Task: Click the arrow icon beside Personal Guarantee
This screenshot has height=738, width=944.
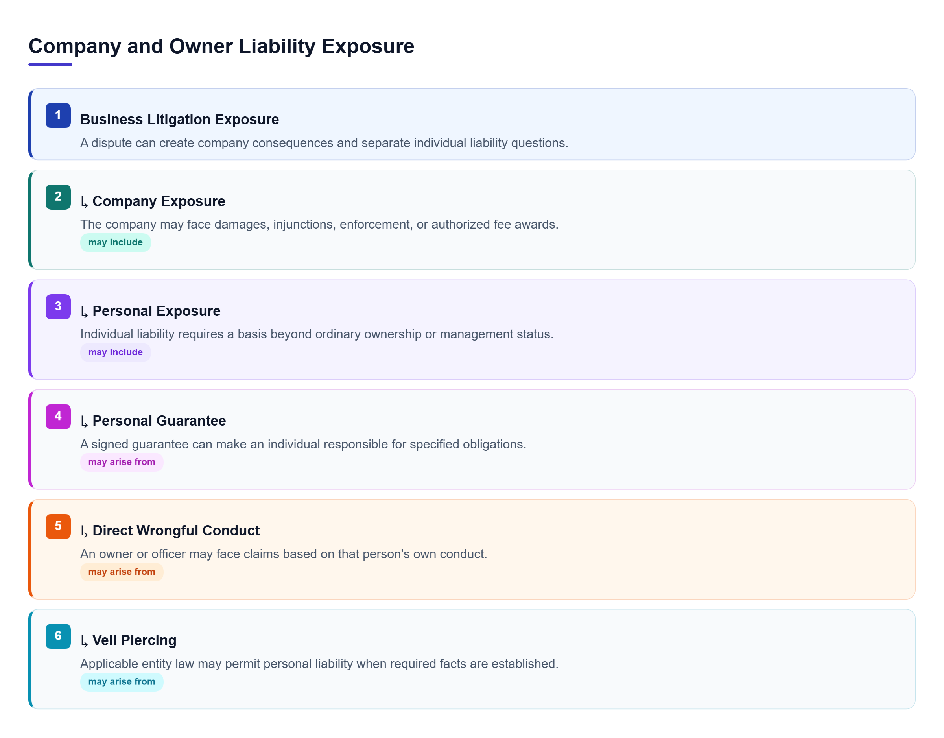Action: 85,422
